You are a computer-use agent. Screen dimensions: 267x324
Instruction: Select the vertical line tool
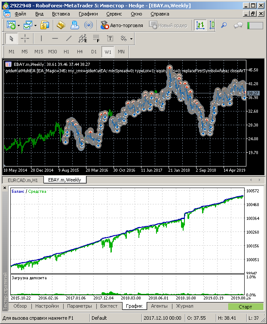[x=41, y=38]
